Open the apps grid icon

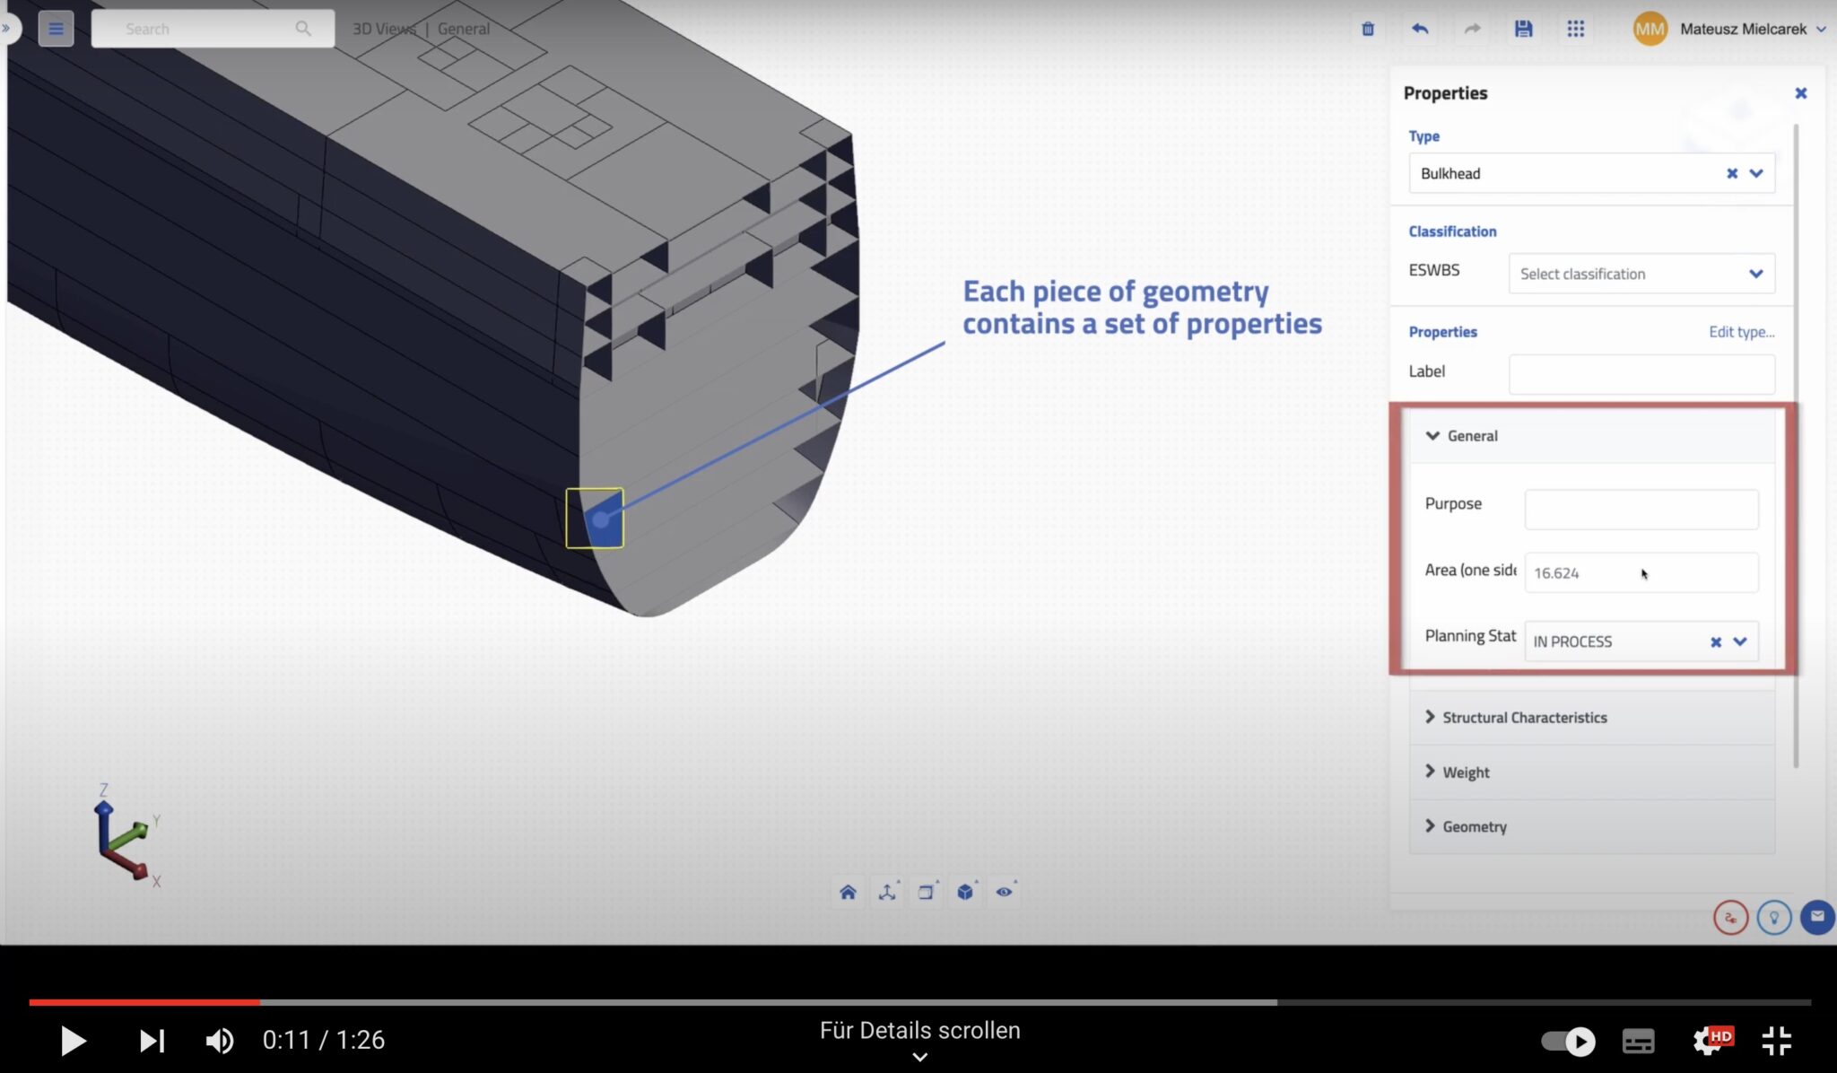point(1575,28)
